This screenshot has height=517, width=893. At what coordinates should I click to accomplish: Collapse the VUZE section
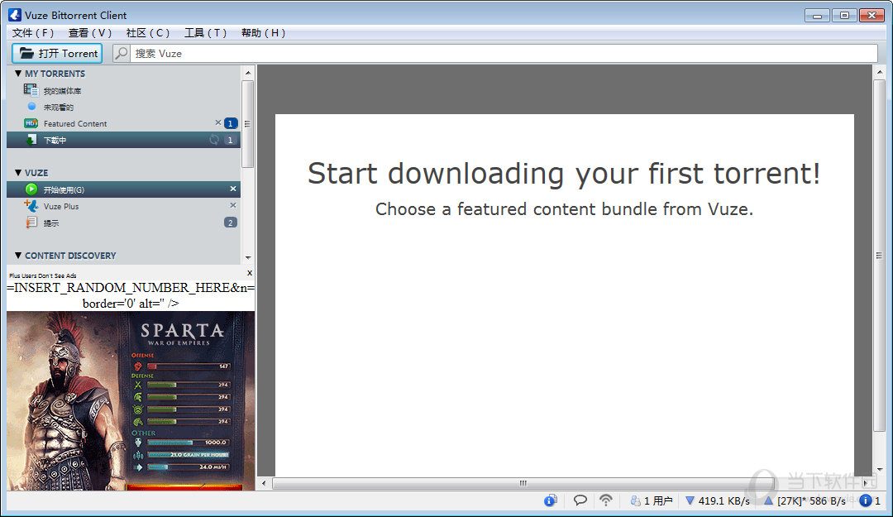[18, 173]
